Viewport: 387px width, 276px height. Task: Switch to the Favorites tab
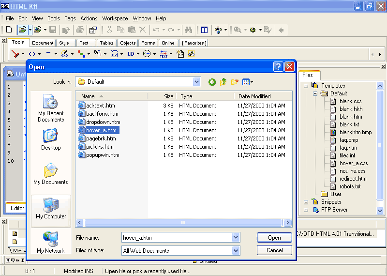pyautogui.click(x=194, y=43)
